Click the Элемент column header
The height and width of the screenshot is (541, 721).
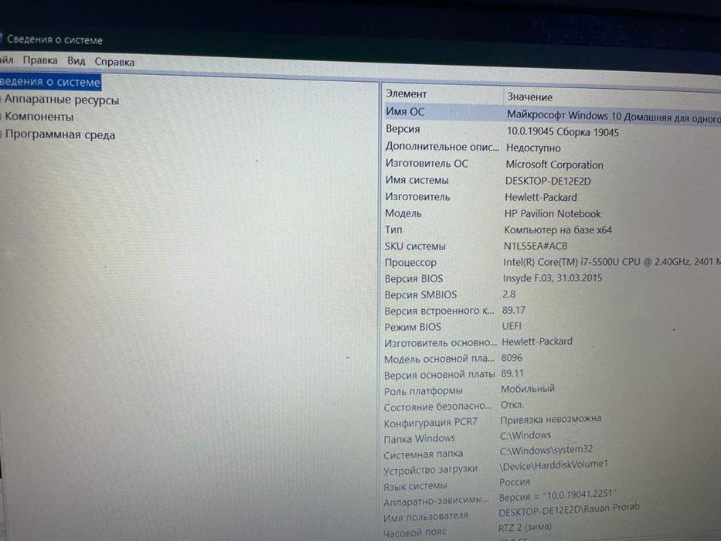tap(406, 94)
